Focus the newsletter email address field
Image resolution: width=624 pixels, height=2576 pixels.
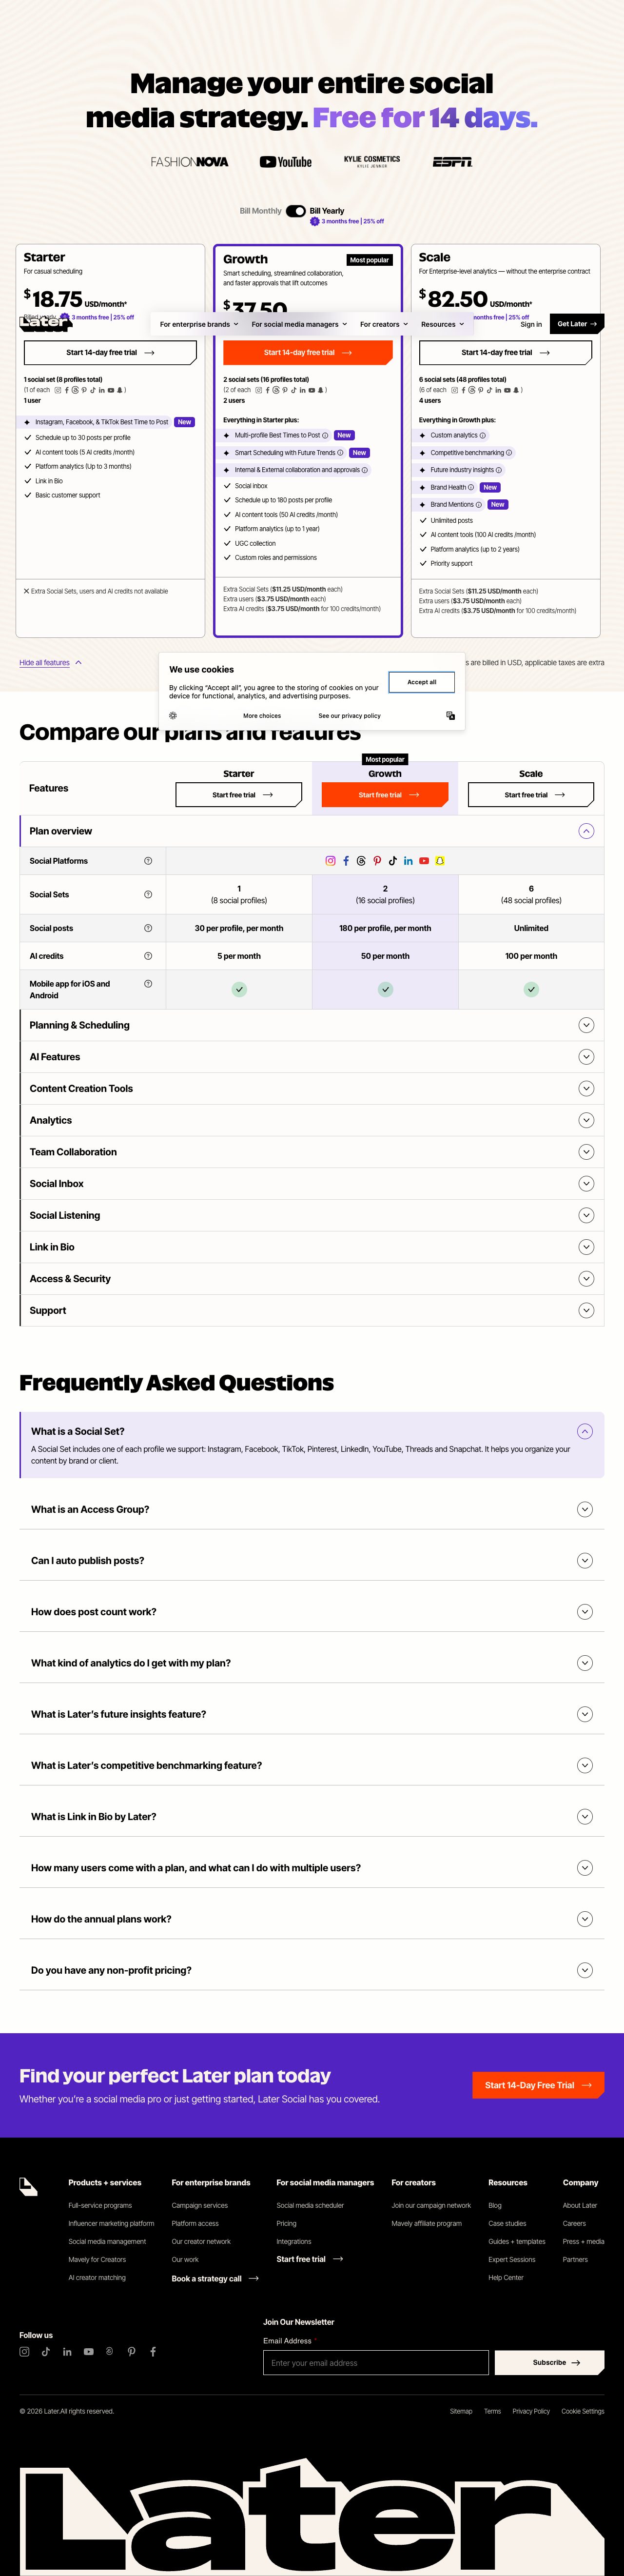coord(376,2362)
